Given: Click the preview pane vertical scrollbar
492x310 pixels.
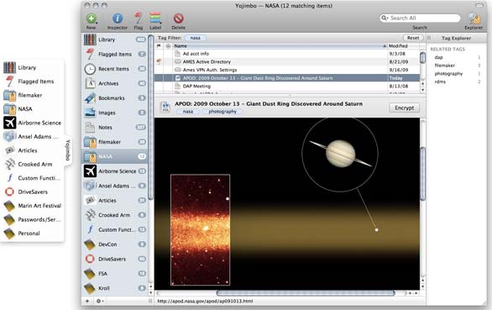Looking at the screenshot, I should [x=422, y=173].
